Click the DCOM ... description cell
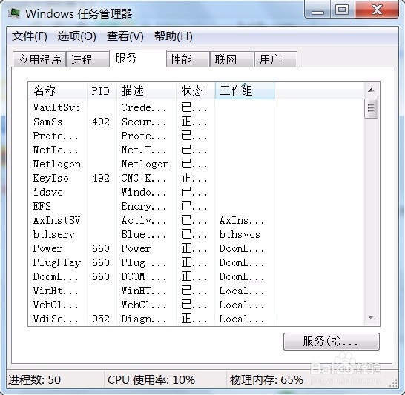This screenshot has height=395, width=405. coord(144,277)
